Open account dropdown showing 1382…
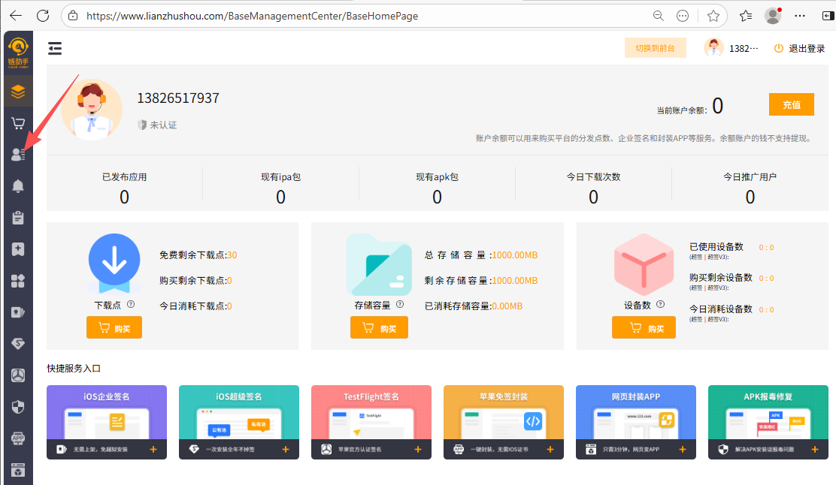This screenshot has height=485, width=836. [731, 49]
